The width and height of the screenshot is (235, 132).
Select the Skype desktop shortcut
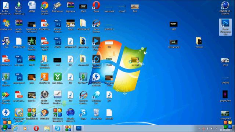click(83, 113)
